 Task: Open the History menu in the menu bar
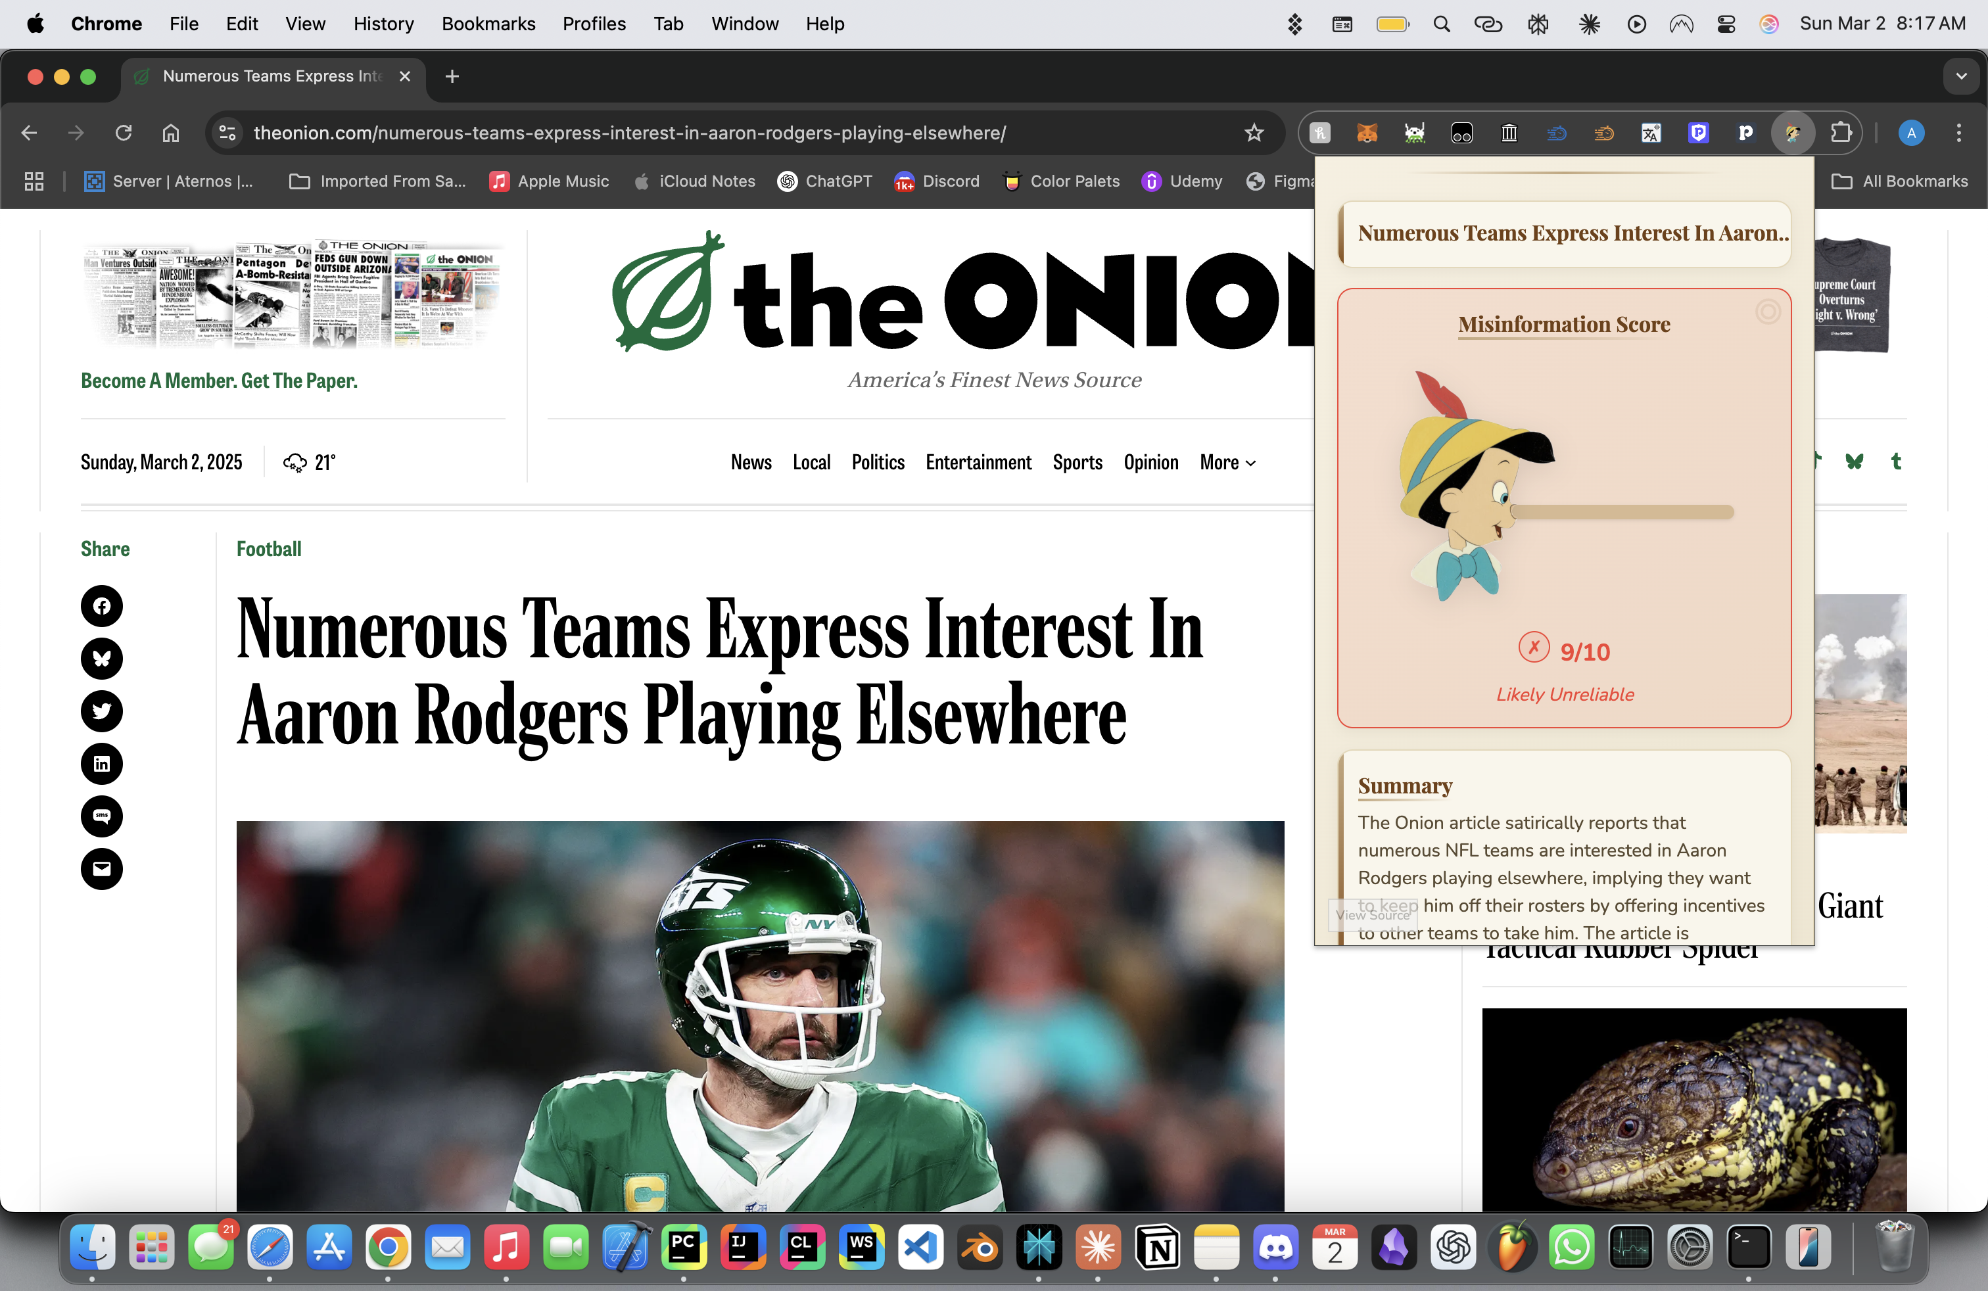click(x=383, y=24)
